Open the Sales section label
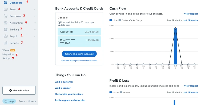Image resolution: width=217 pixels, height=105 pixels. click(13, 9)
